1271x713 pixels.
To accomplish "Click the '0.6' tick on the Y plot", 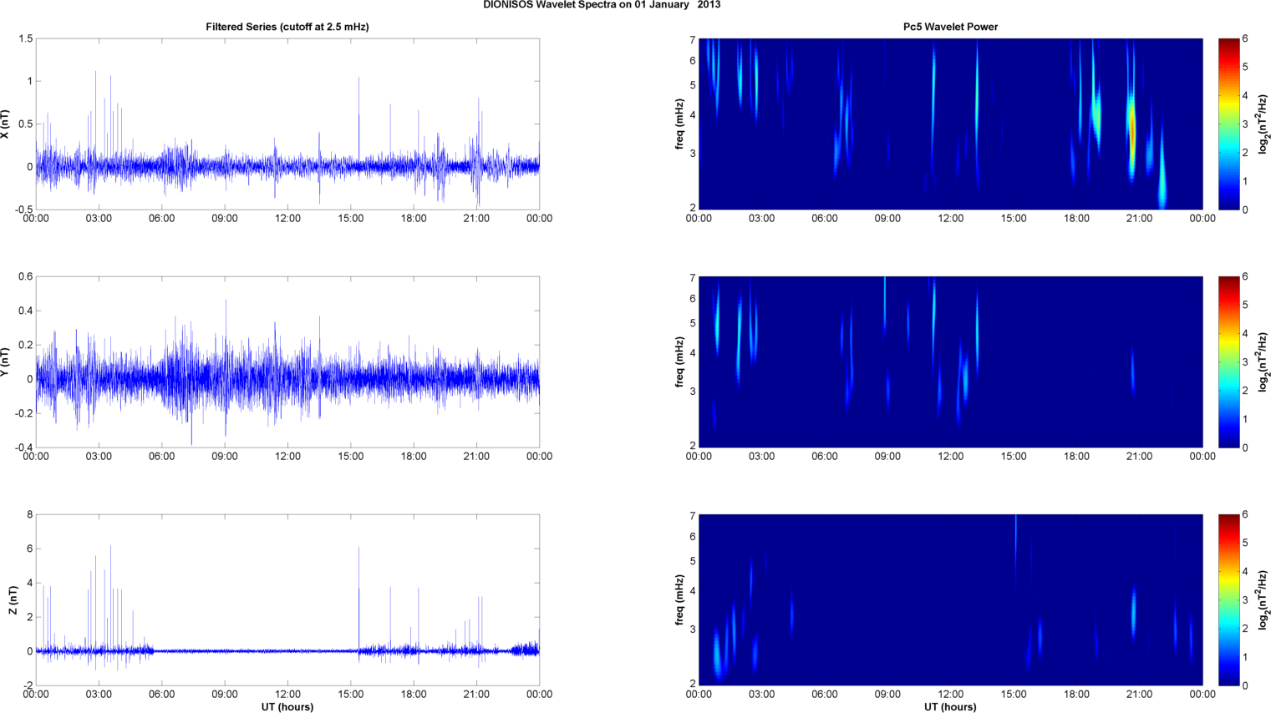I will pos(25,277).
